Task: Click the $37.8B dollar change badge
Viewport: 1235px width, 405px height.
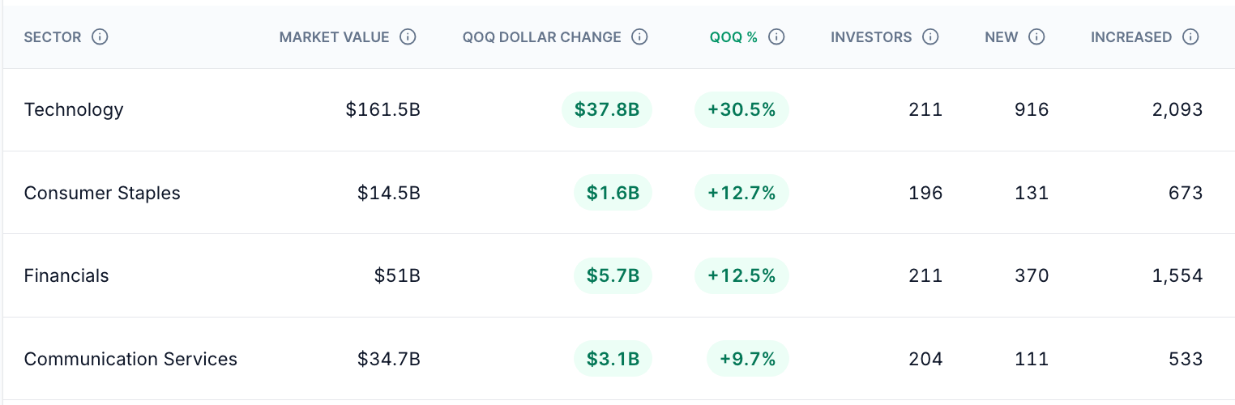Action: [607, 110]
